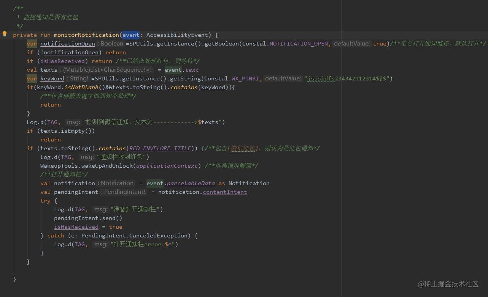Click comment 包含屏蔽关键字的通知不处理
488x297 pixels.
coord(89,96)
